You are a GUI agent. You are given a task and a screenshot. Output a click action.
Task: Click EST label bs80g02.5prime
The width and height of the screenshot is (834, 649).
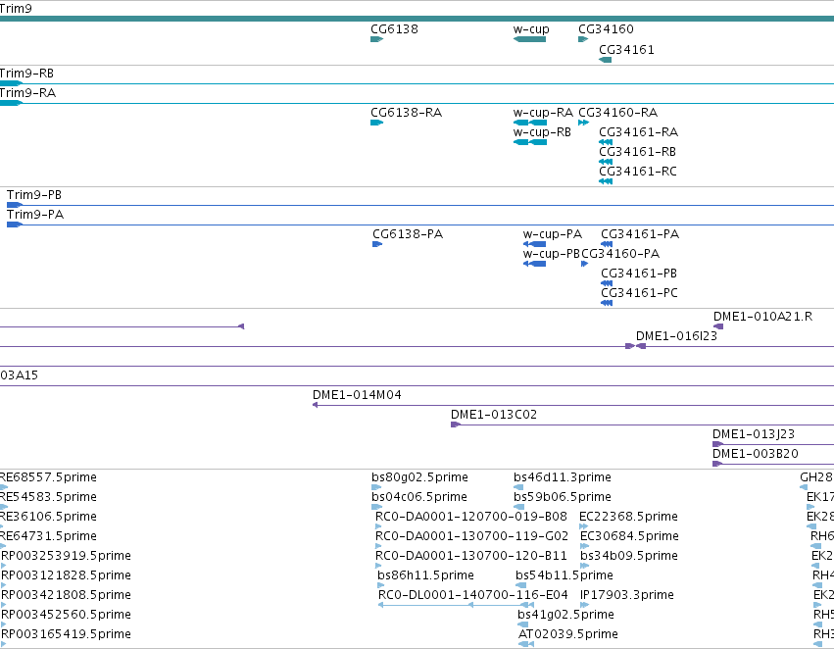[419, 477]
